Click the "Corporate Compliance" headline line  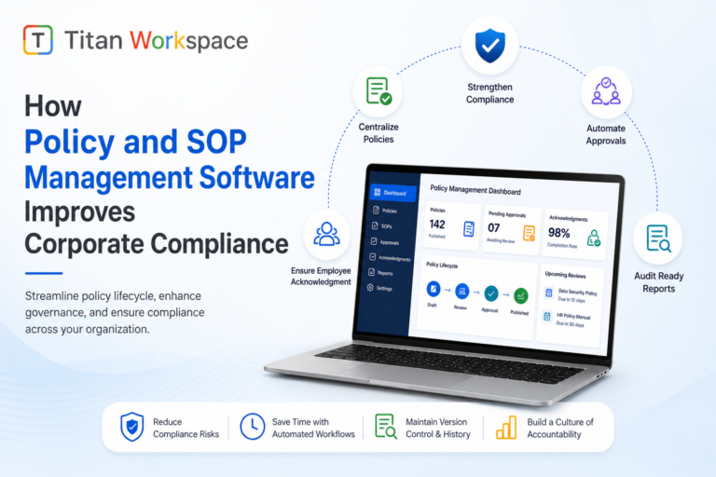coord(157,244)
